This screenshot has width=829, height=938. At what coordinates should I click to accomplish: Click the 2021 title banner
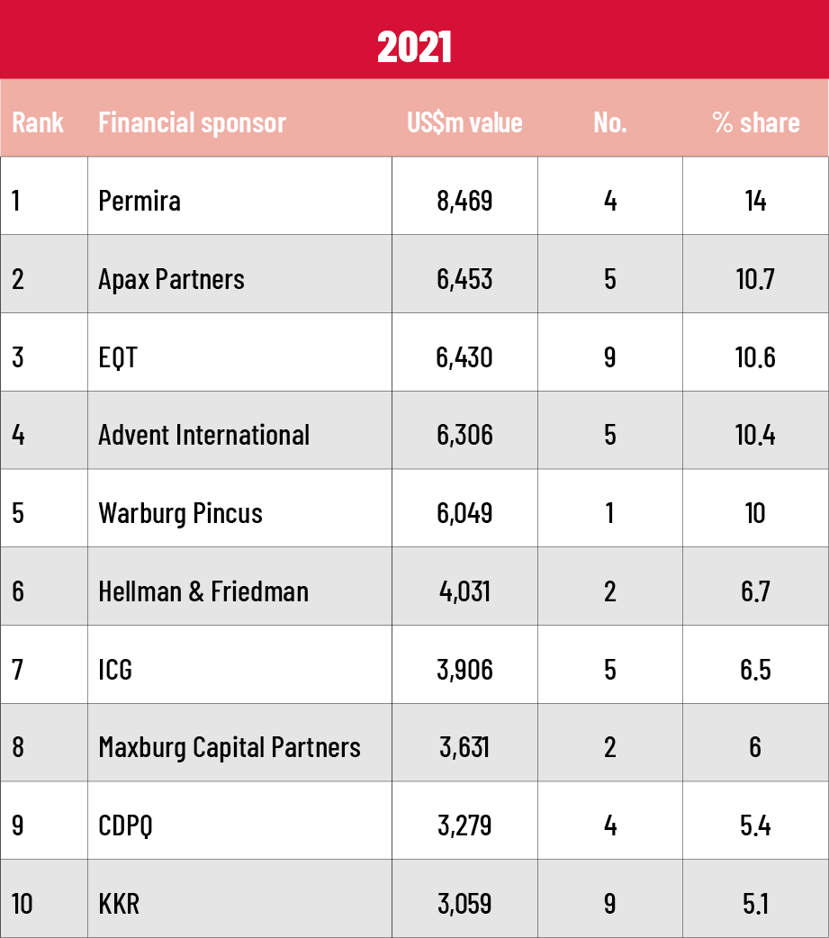tap(414, 47)
